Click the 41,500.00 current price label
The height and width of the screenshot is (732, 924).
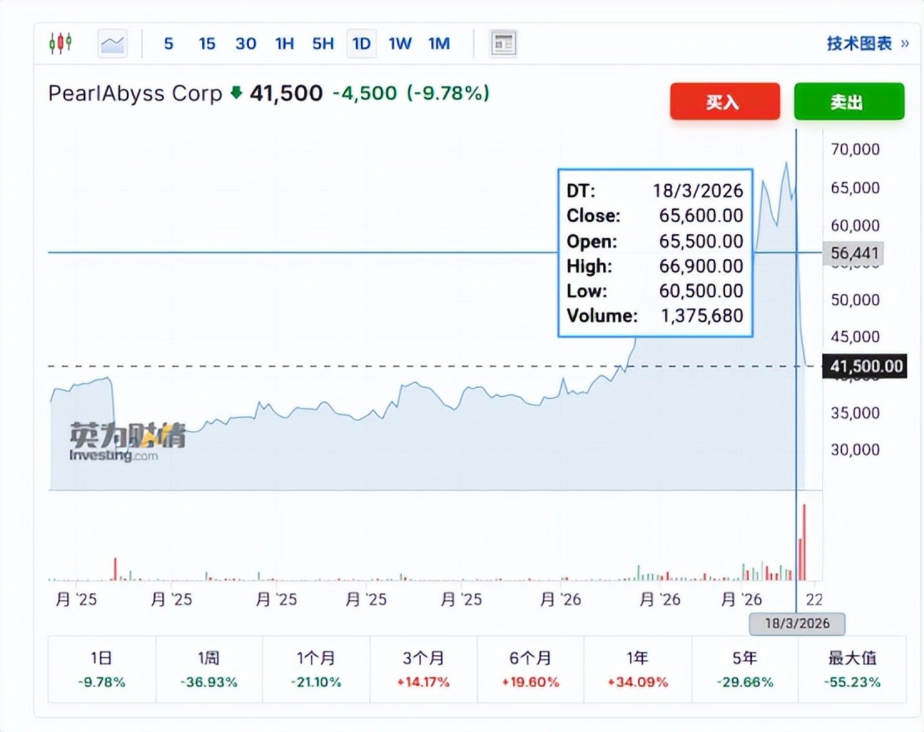pos(865,367)
